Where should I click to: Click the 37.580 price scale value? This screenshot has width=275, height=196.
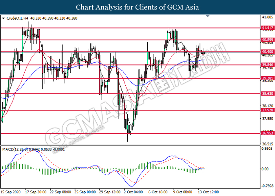[x=268, y=119]
